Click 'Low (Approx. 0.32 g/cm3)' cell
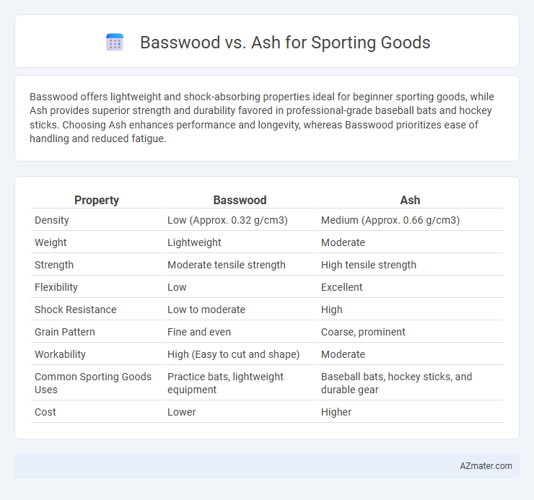The image size is (534, 500). point(227,220)
